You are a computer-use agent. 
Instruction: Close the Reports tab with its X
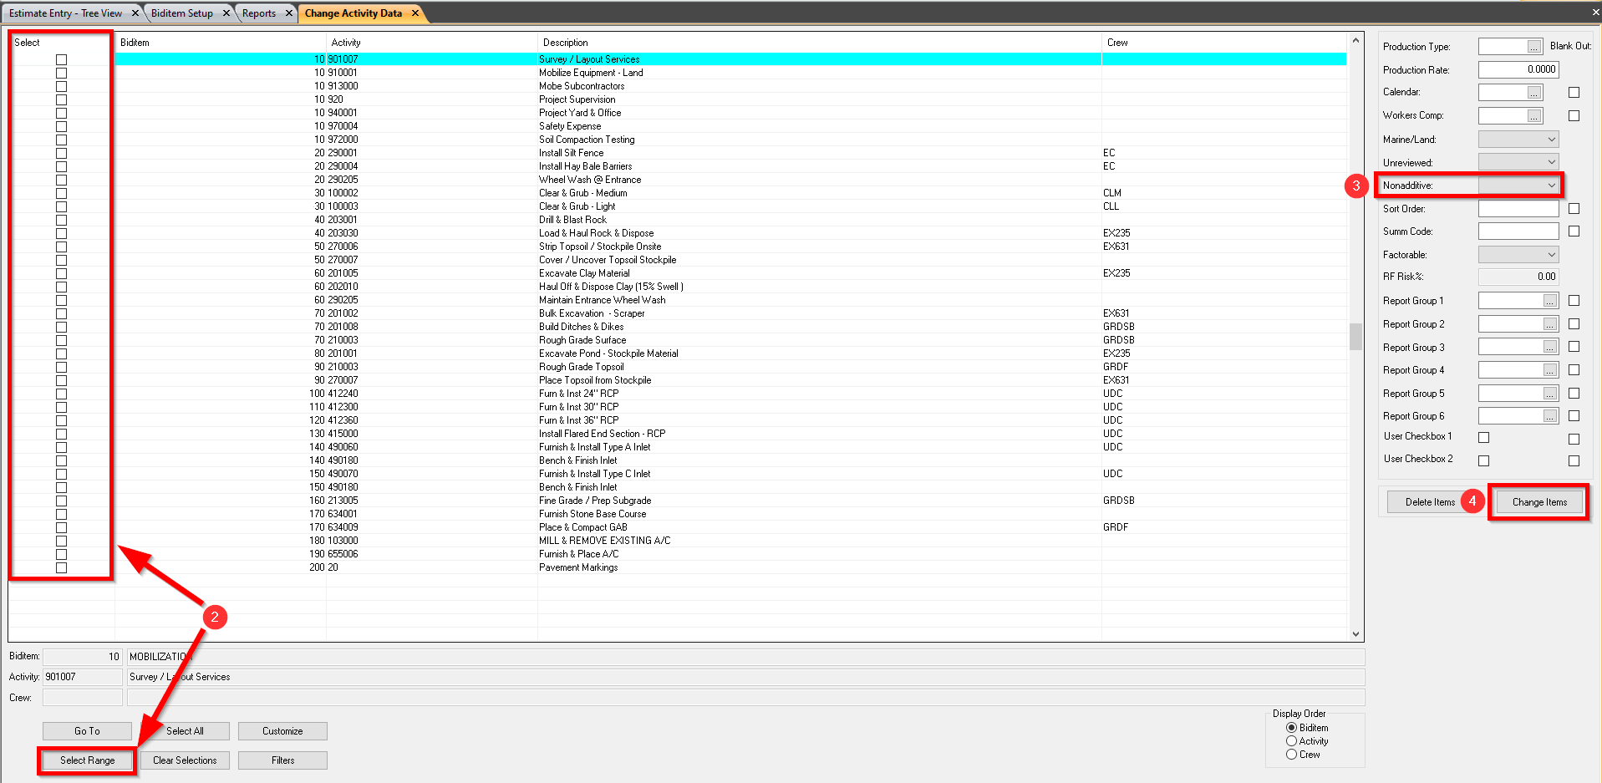point(289,13)
